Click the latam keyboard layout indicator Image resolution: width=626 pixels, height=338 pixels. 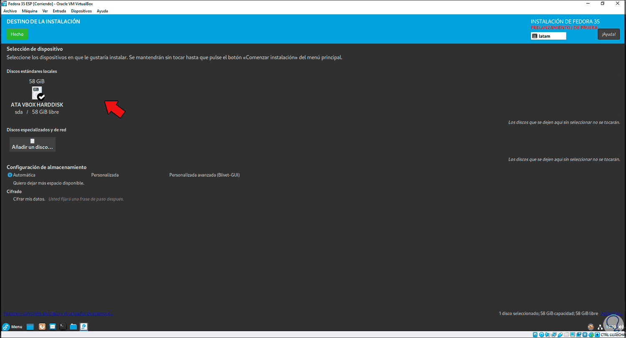(548, 36)
